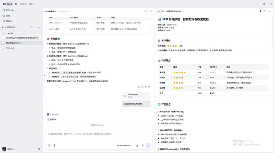Open 测评报告示例_智能数据看板生成器.md file
Image resolution: width=274 pixels, height=153 pixels.
coord(21,38)
